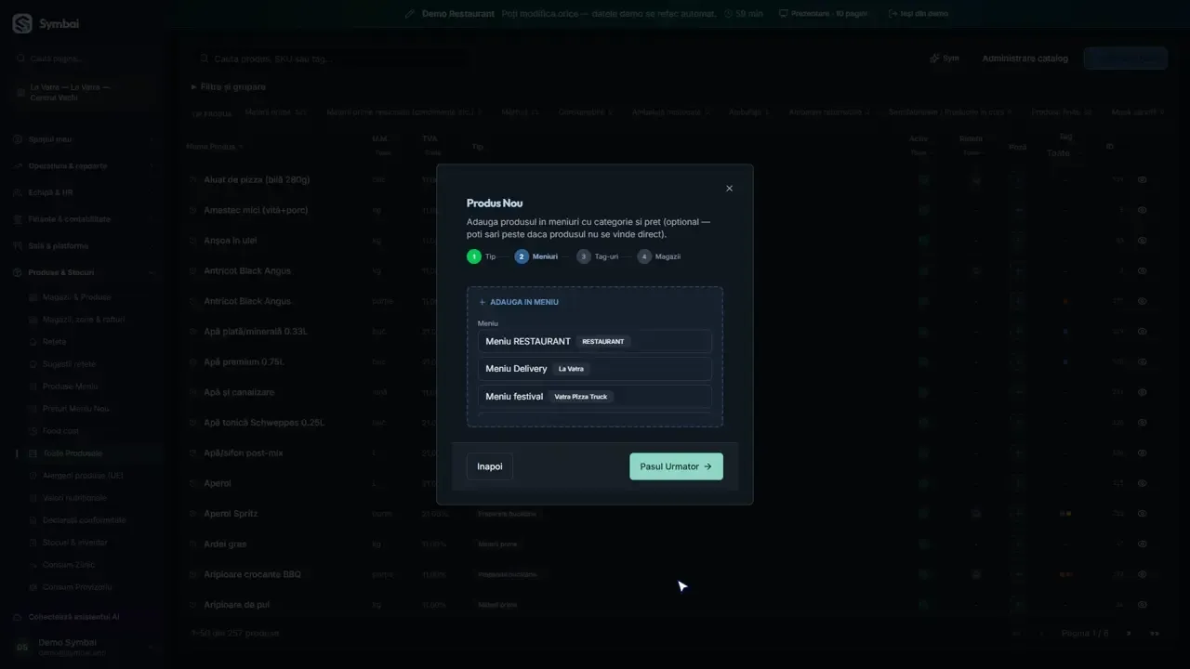Screen dimensions: 1190x669
Task: Jump to step 1 Tip
Action: [482, 256]
